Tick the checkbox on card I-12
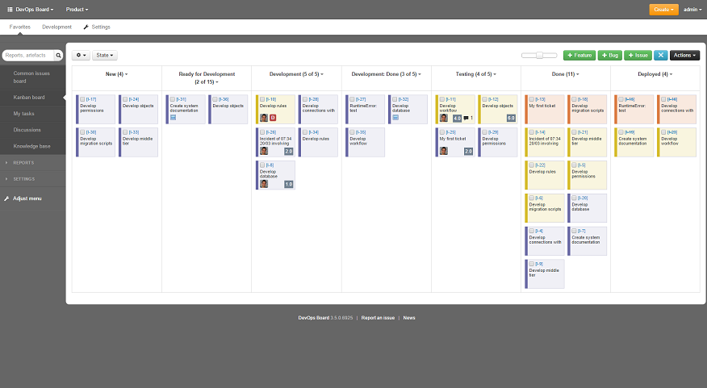Screen dimensions: 707x388 [485, 99]
